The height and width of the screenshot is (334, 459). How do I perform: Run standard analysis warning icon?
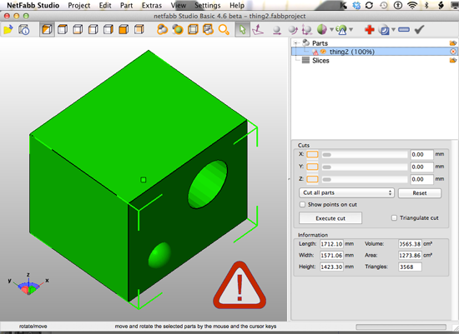point(341,30)
